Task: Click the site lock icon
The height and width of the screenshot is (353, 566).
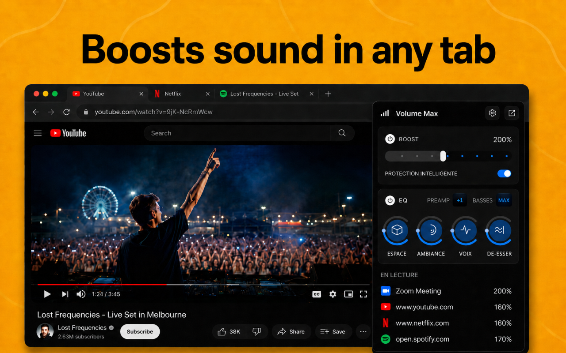Action: coord(86,112)
